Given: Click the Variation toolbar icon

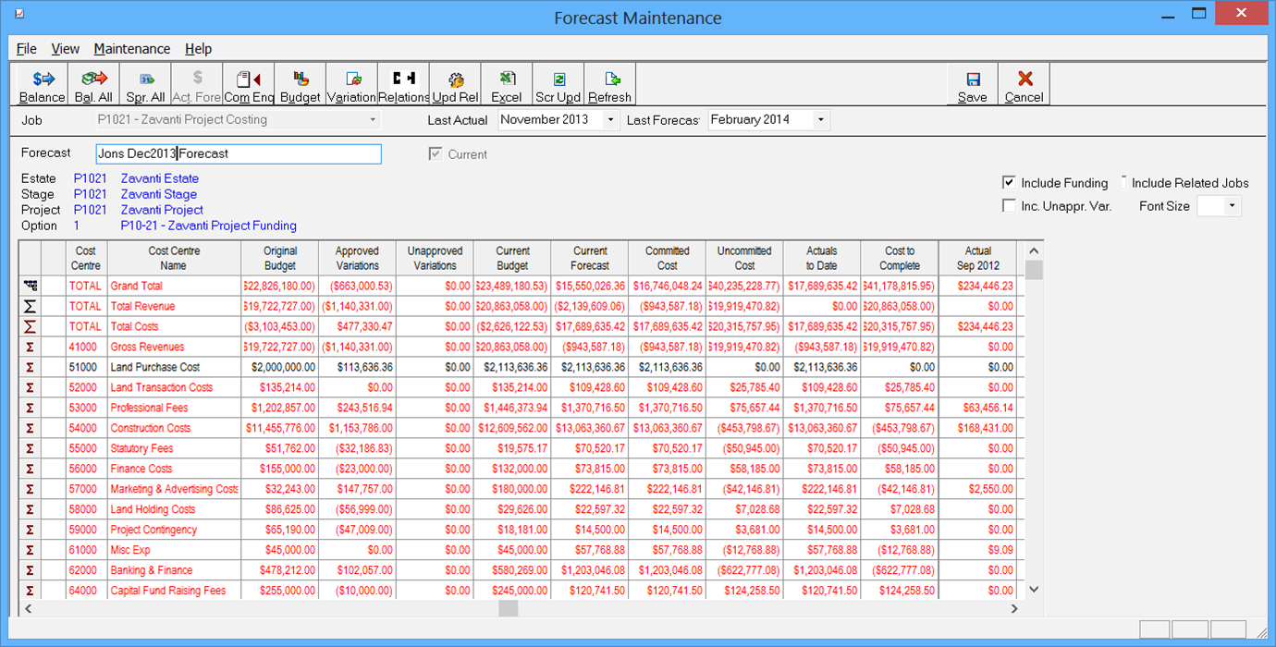Looking at the screenshot, I should tap(350, 84).
